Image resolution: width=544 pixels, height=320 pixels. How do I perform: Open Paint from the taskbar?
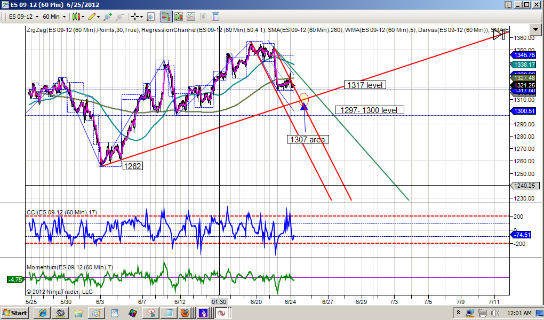pos(96,313)
